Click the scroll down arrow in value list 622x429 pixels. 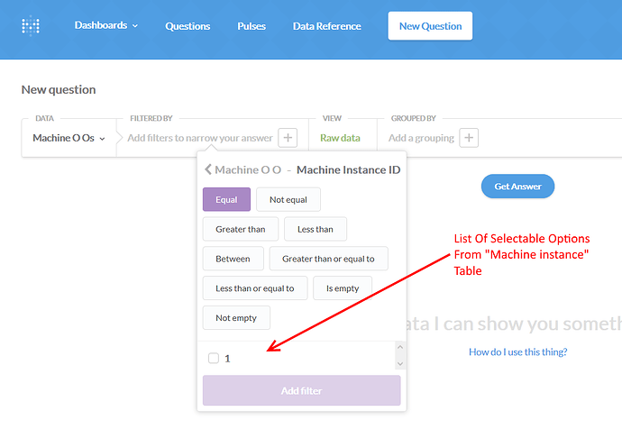tap(400, 363)
